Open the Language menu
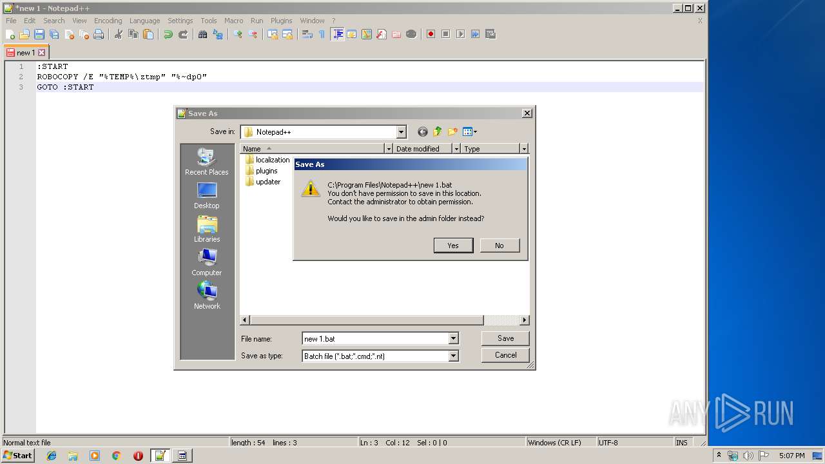The height and width of the screenshot is (464, 825). tap(144, 21)
